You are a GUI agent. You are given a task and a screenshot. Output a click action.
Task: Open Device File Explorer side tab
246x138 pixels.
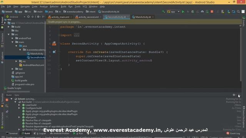244,117
